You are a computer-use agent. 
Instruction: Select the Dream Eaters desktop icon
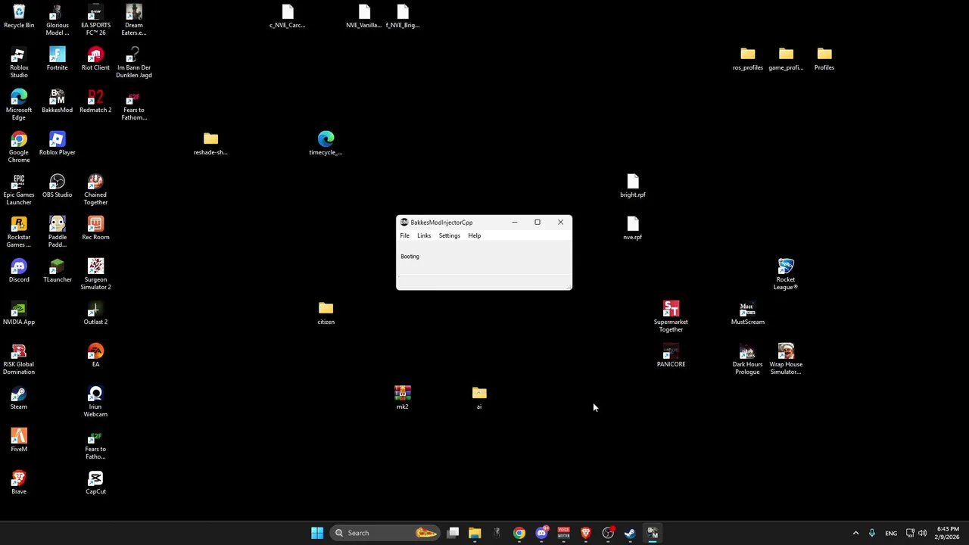point(134,20)
